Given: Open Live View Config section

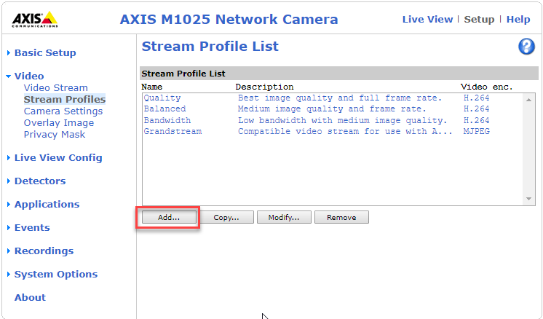Looking at the screenshot, I should click(x=58, y=158).
